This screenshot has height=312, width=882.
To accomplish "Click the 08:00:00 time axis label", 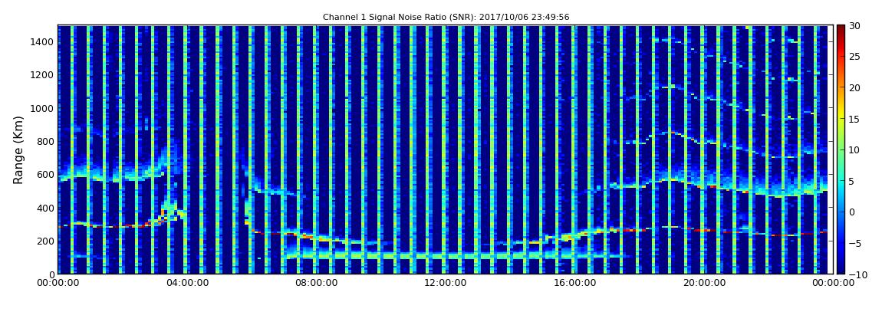I will pos(315,283).
